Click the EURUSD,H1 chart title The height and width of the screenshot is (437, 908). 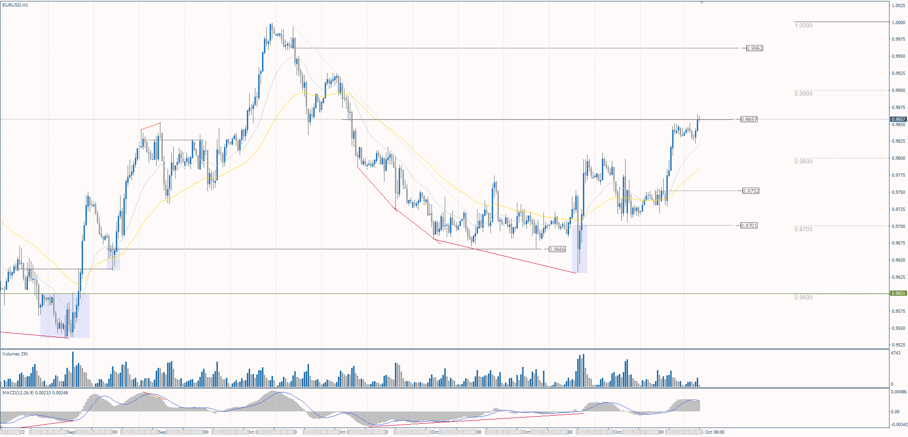[x=16, y=5]
